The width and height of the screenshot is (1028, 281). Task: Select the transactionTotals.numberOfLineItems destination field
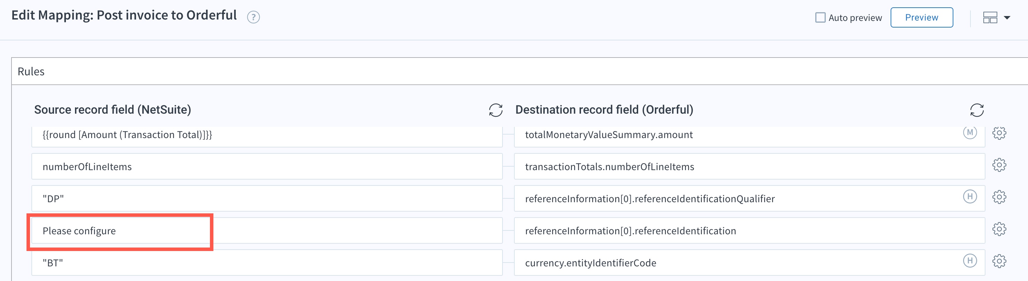point(749,166)
